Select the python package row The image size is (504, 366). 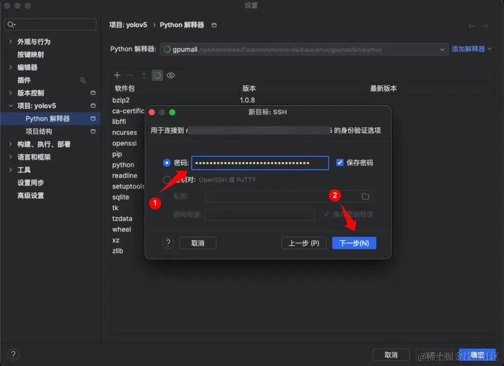pos(123,165)
